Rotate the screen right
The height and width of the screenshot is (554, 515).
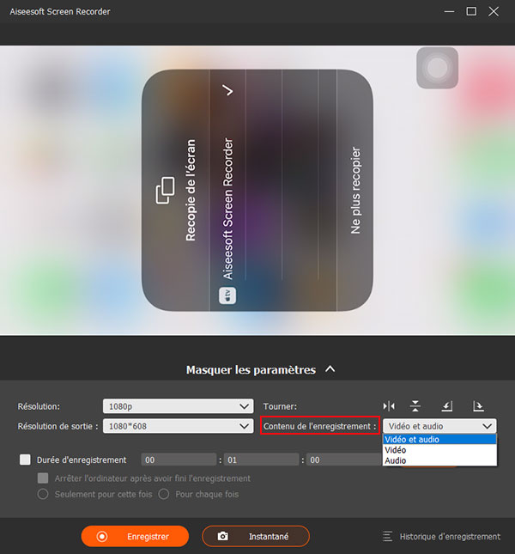(x=477, y=406)
